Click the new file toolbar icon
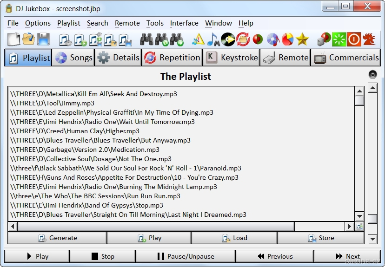Screen dimensions: 385x267 14,39
